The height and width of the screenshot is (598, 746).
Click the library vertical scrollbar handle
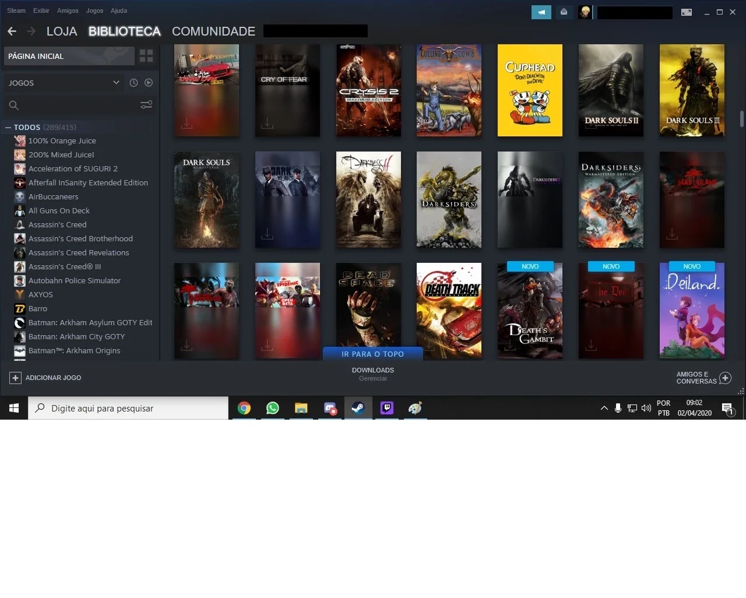pos(741,118)
